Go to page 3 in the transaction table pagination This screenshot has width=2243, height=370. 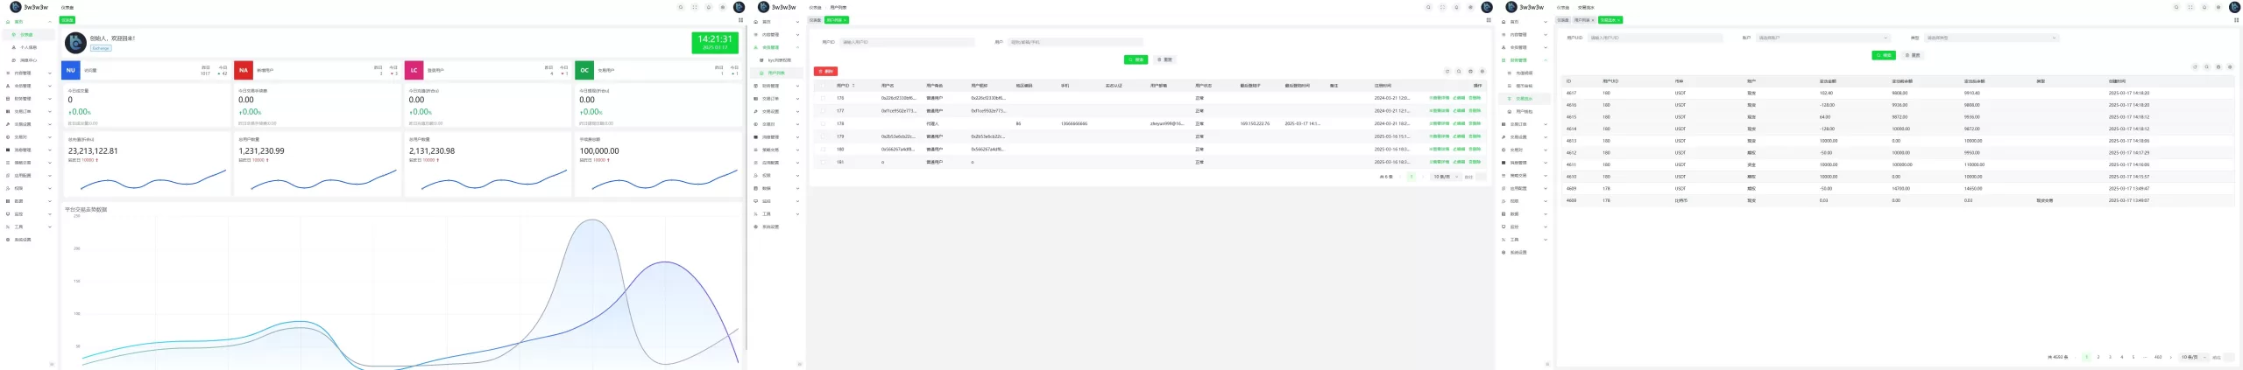click(x=2110, y=357)
